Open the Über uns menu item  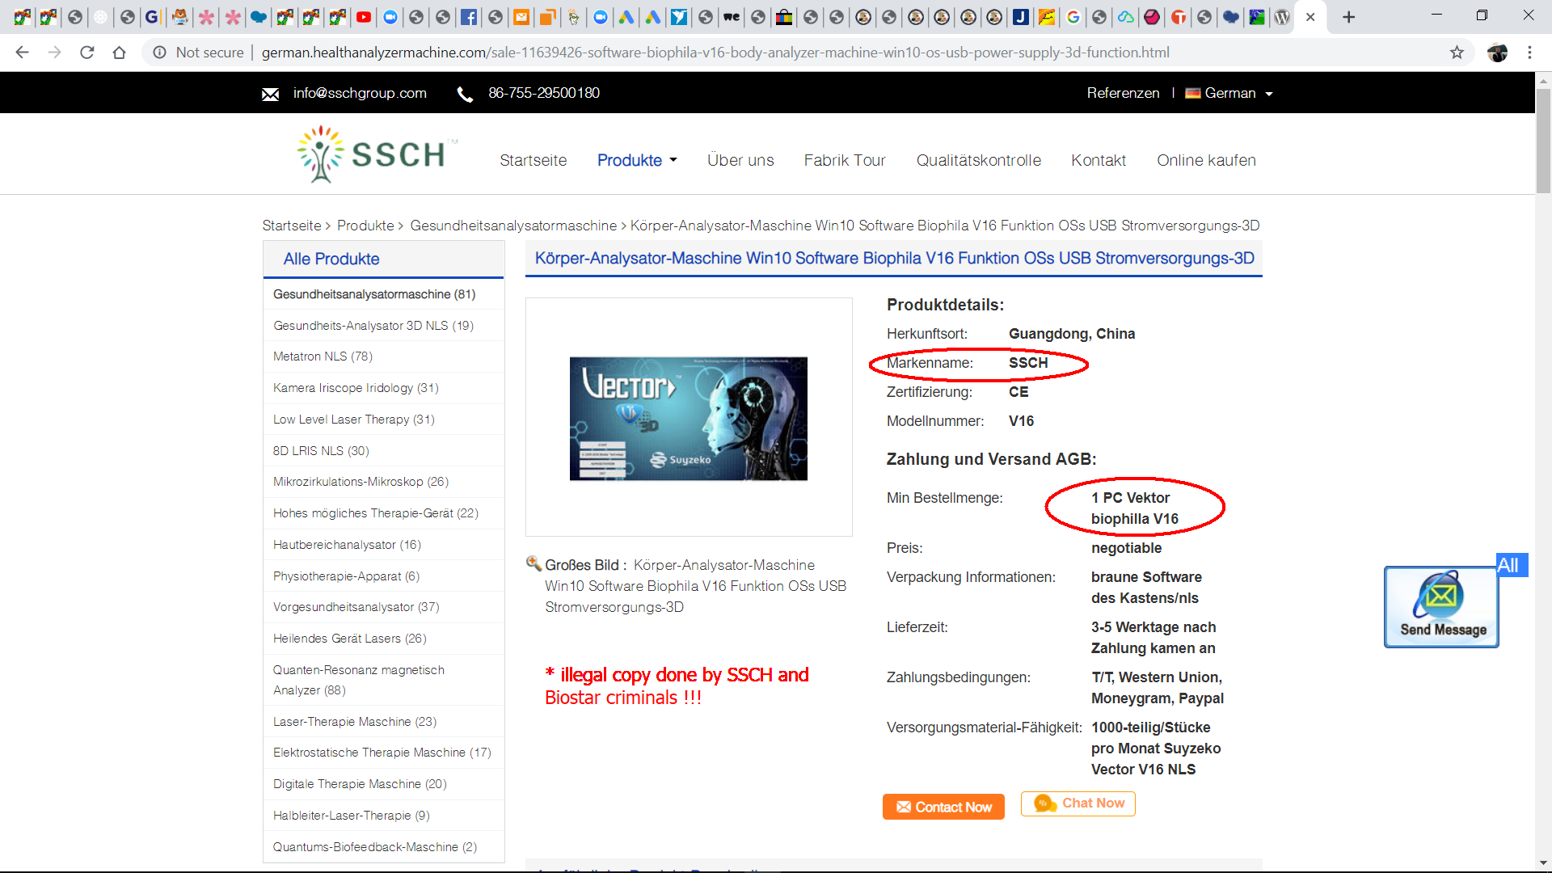740,160
